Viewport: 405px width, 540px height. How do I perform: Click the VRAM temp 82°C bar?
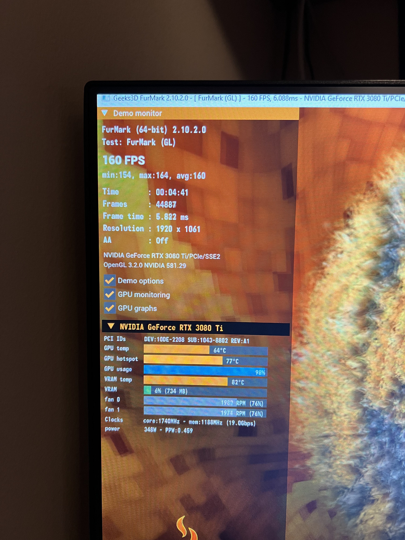(205, 381)
